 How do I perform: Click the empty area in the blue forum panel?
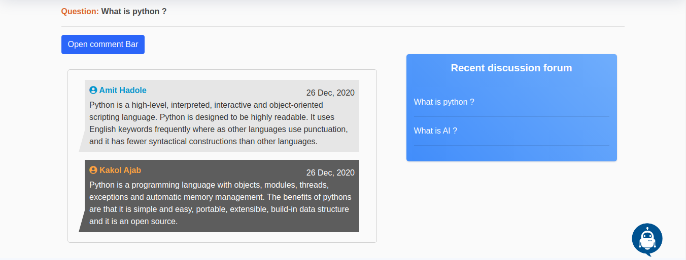(x=511, y=153)
